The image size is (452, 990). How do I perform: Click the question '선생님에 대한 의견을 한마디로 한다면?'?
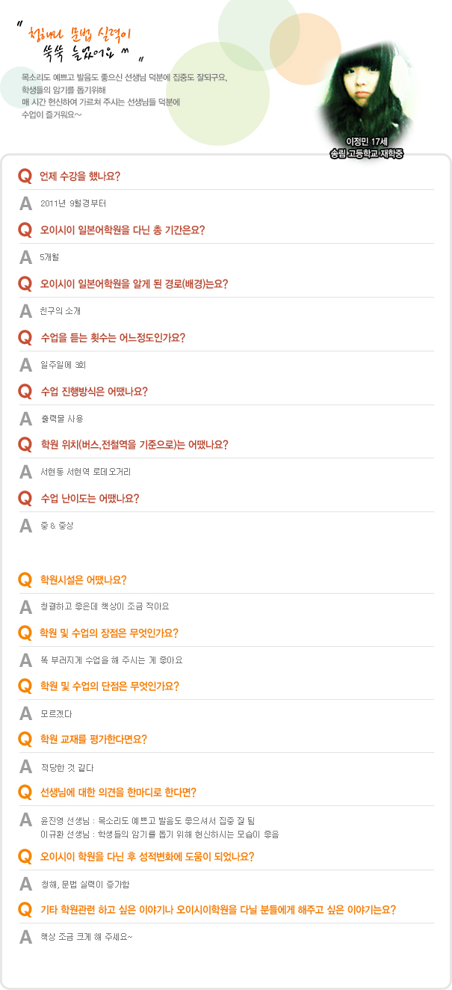118,793
